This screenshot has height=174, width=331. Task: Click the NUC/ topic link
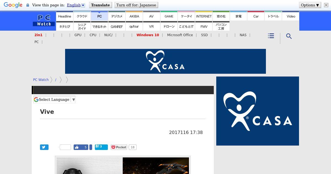108,35
